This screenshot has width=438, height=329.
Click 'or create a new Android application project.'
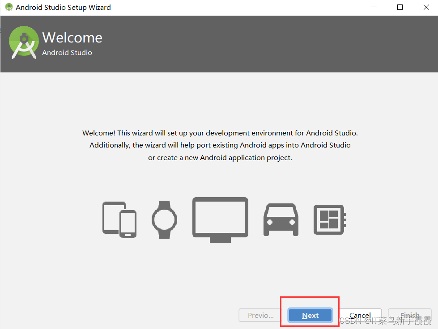[x=220, y=158]
